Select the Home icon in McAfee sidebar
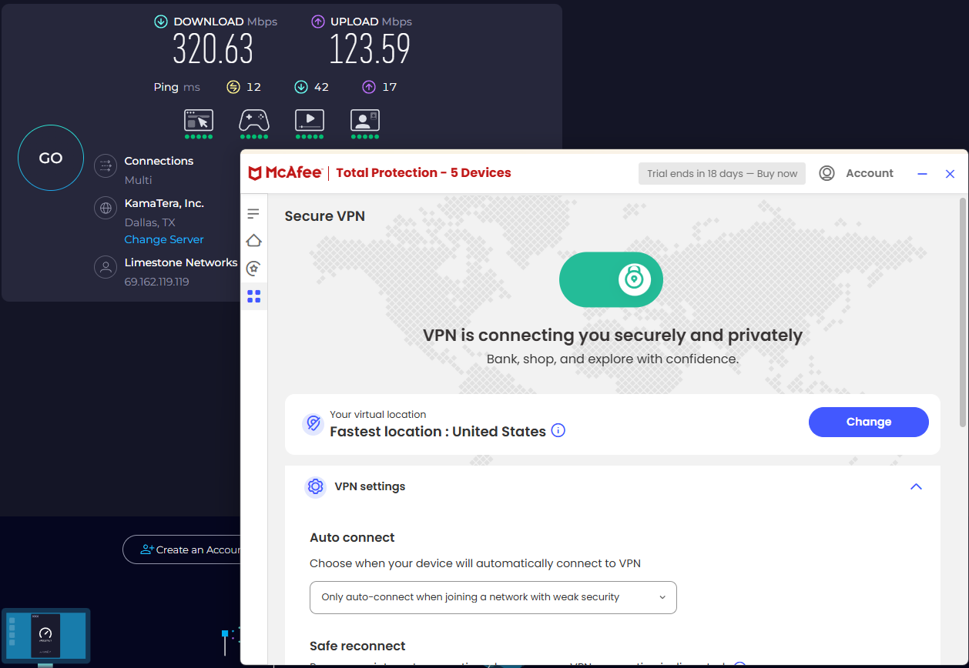 [x=253, y=240]
